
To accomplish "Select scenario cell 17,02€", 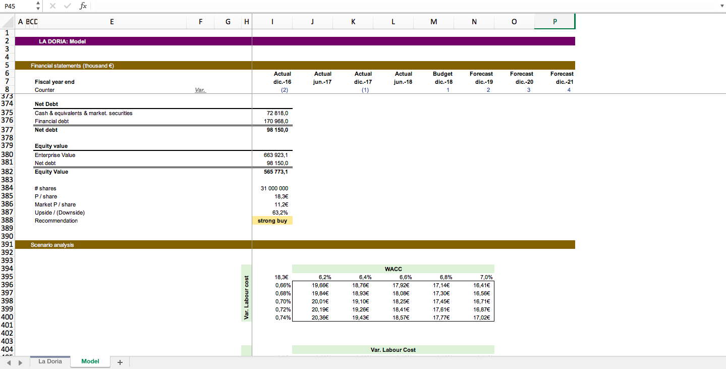I will coord(474,318).
